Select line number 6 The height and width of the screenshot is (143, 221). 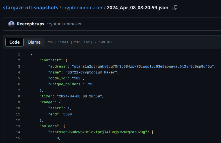pos(19,84)
